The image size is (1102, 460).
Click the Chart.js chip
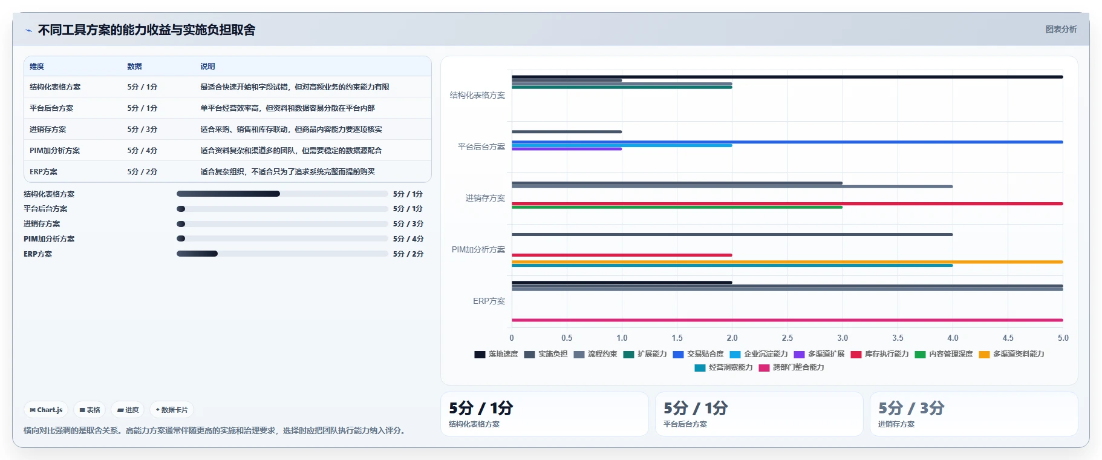[47, 410]
